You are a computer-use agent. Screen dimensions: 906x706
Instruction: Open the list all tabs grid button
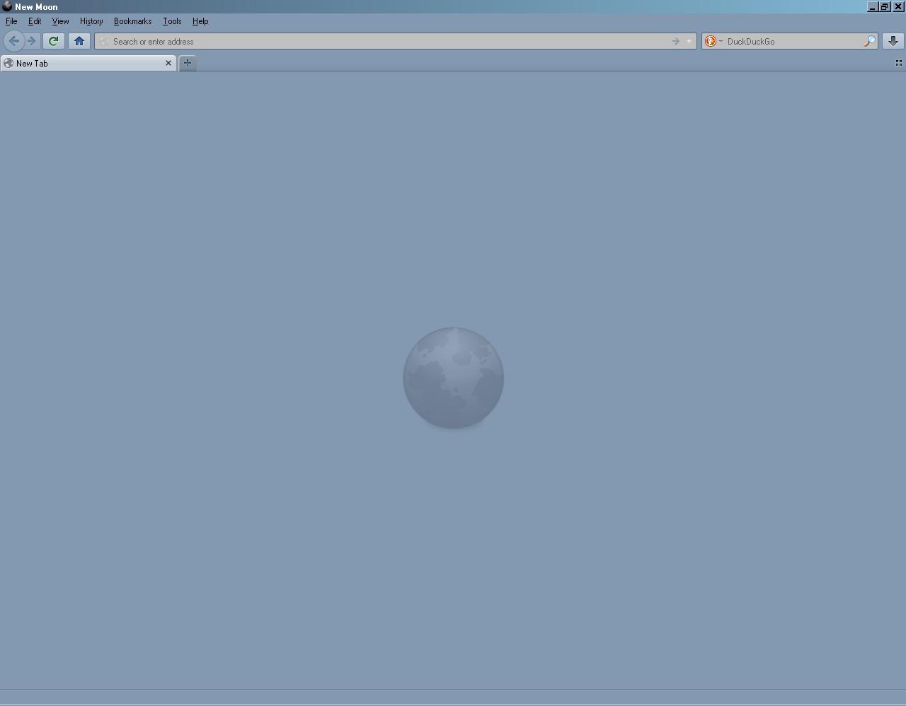click(899, 63)
